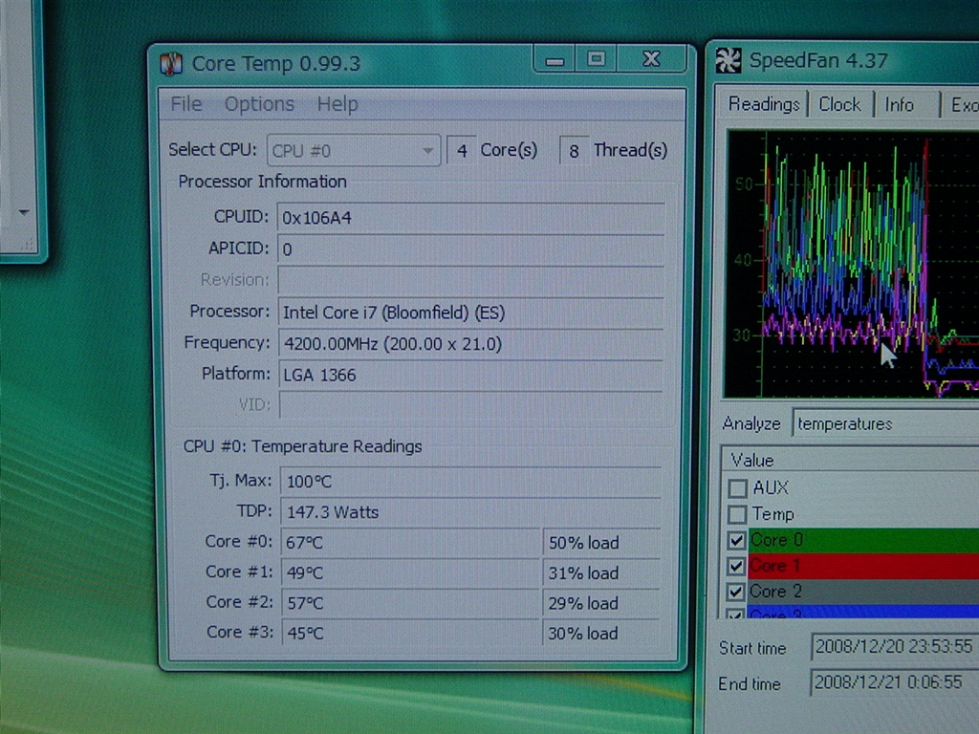Screen dimensions: 979x734
Task: Click the SpeedFan fan title icon
Action: [728, 60]
